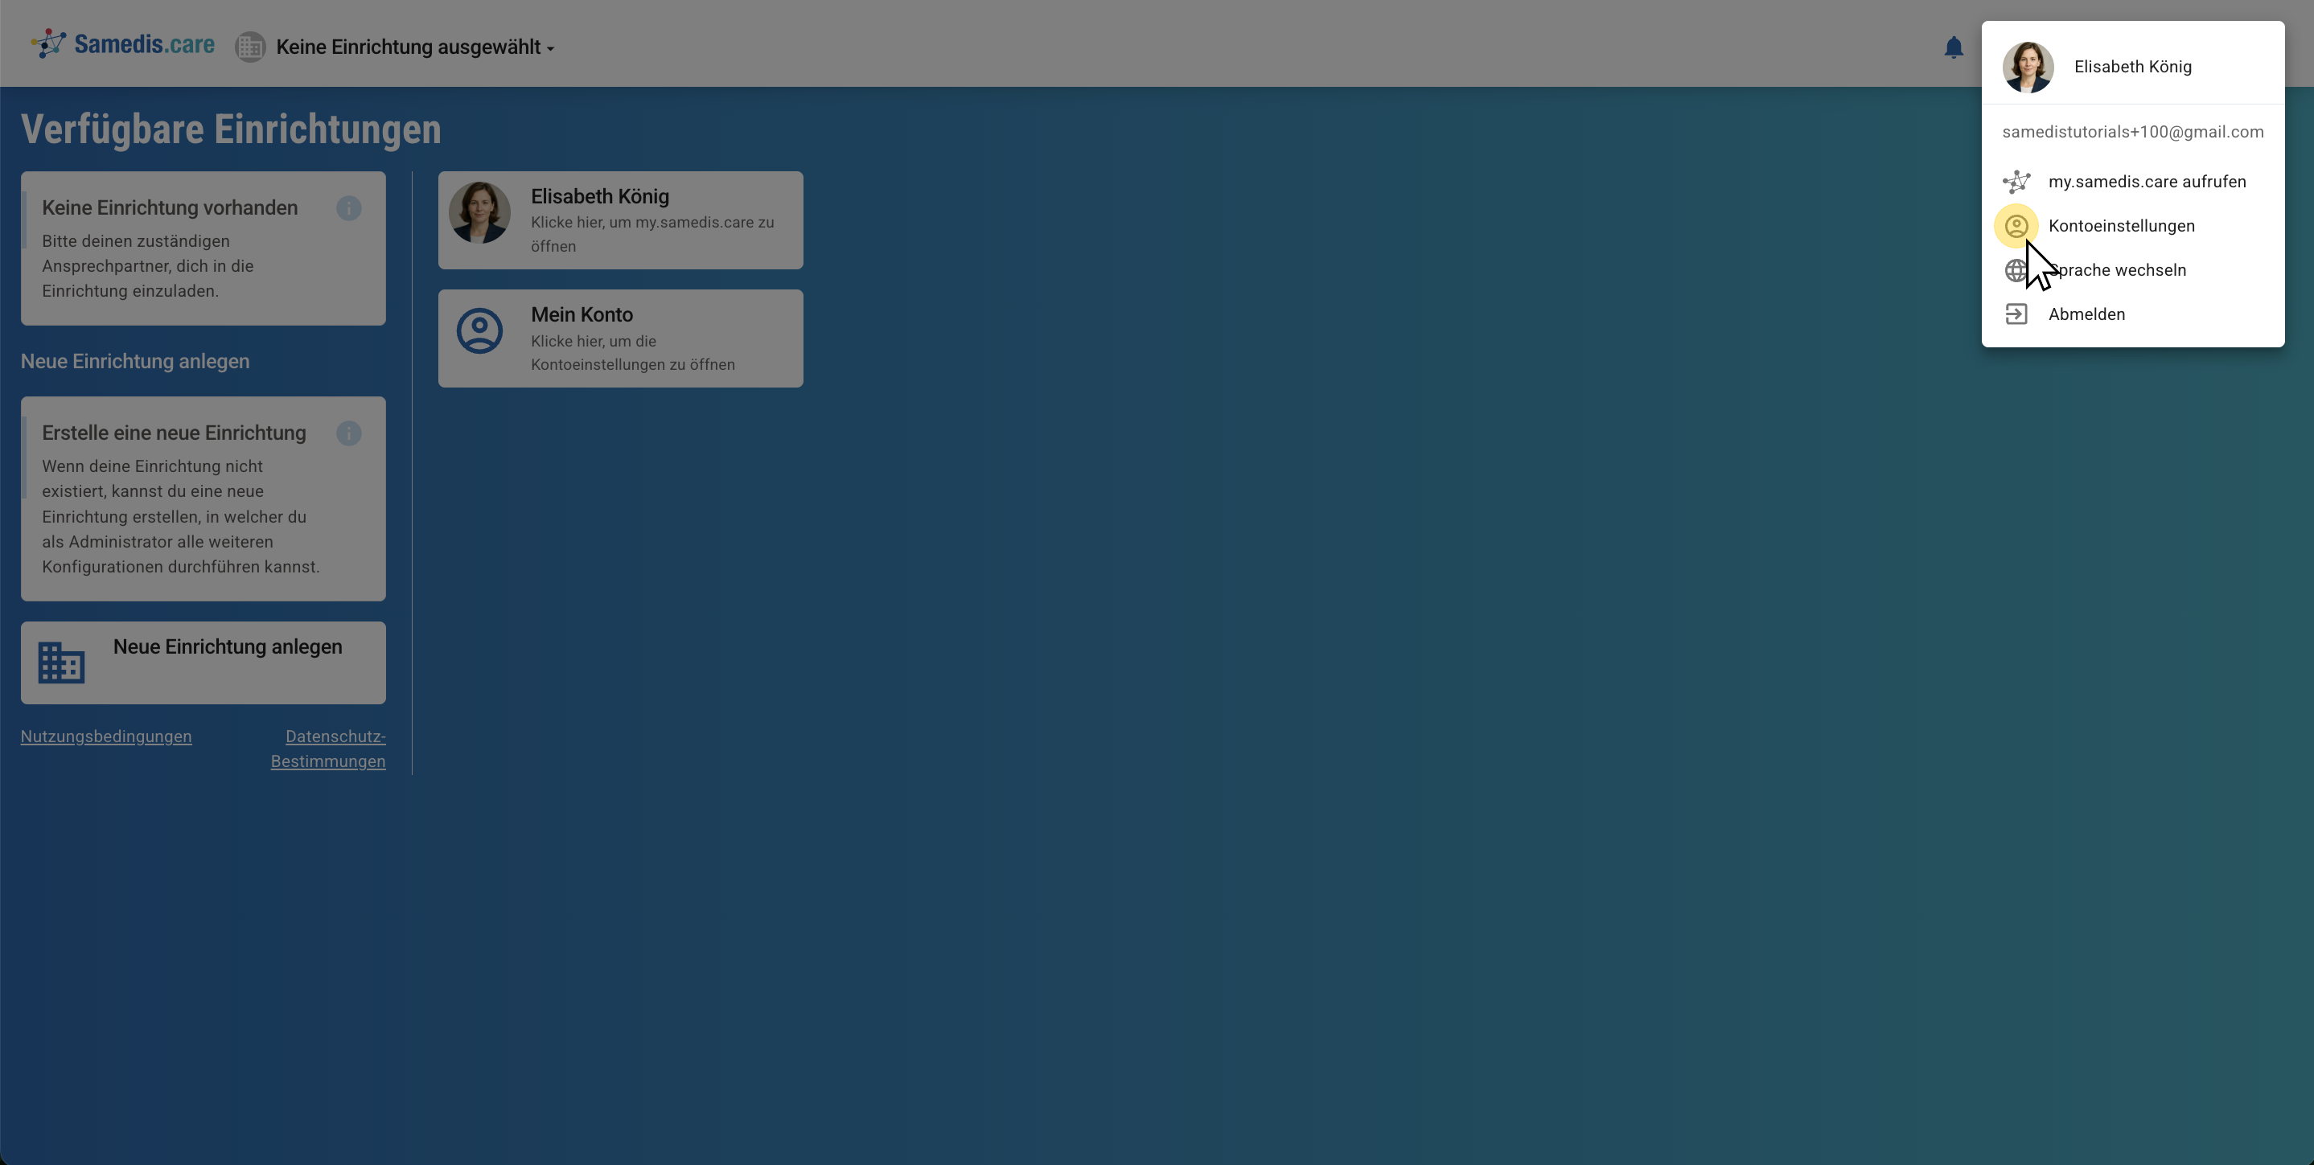Open the Mein Konto settings card

[620, 338]
